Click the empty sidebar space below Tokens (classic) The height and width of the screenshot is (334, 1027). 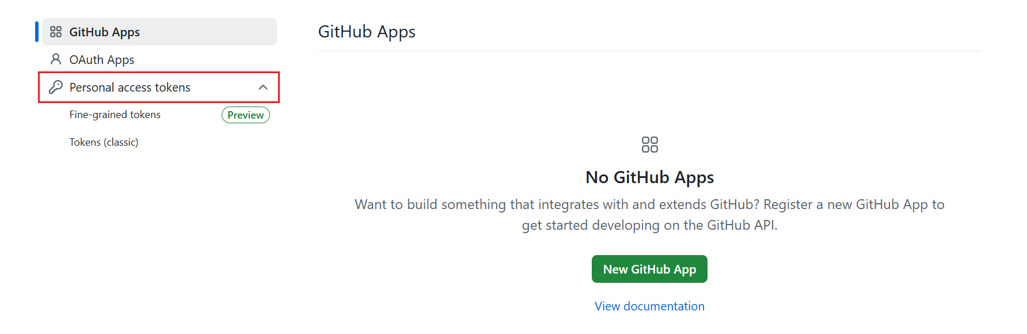click(x=155, y=230)
